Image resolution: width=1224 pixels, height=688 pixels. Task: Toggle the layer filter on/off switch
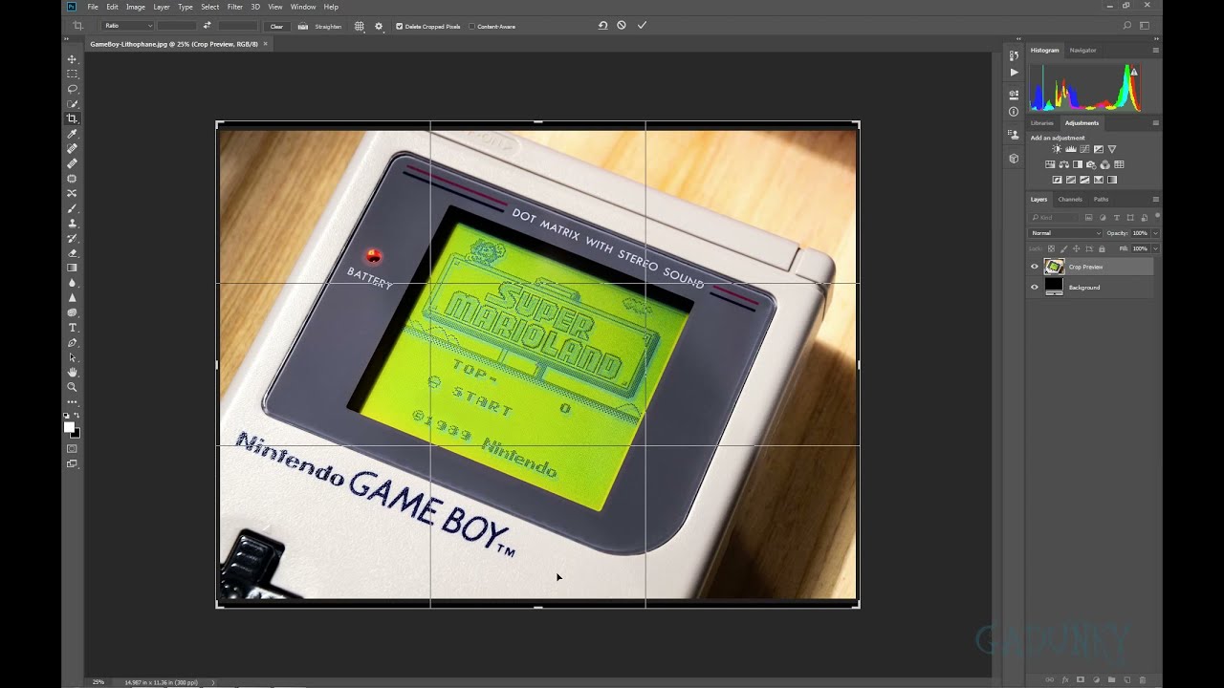coord(1156,218)
